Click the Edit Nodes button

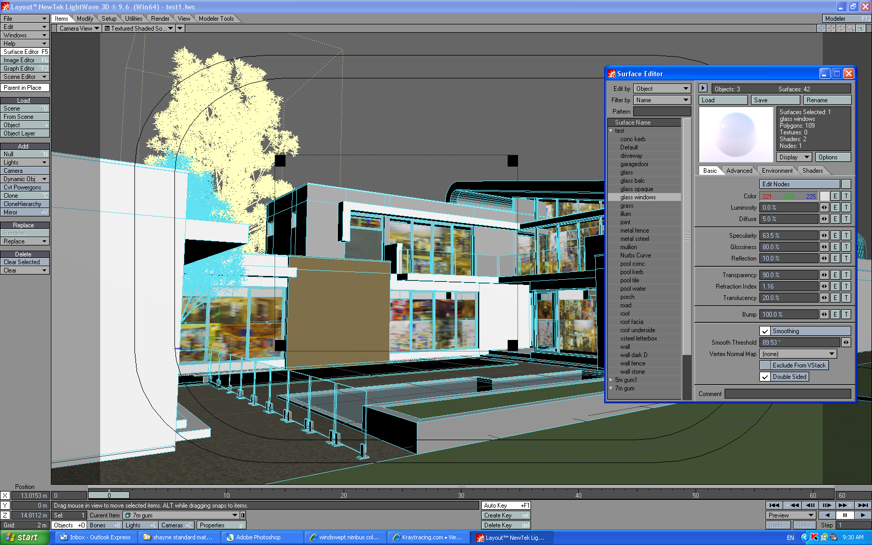pyautogui.click(x=799, y=184)
